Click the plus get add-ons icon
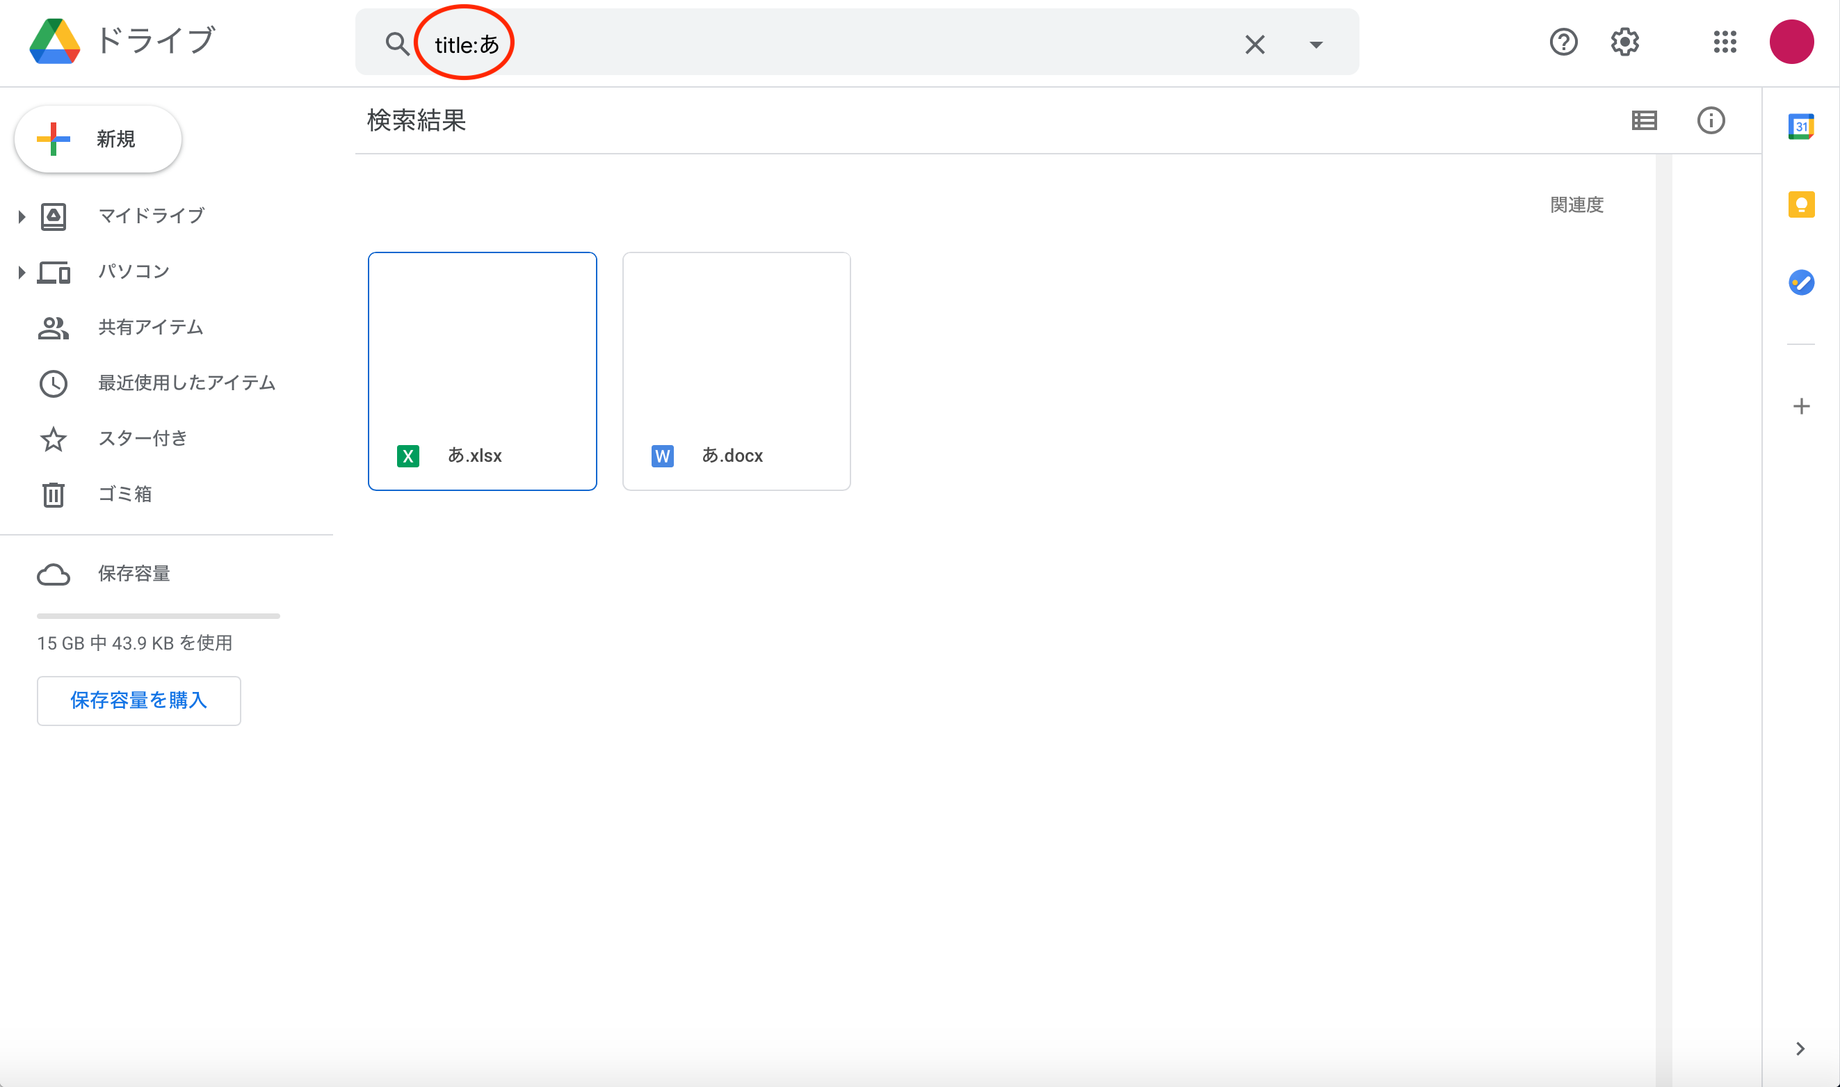The image size is (1840, 1087). coord(1801,407)
